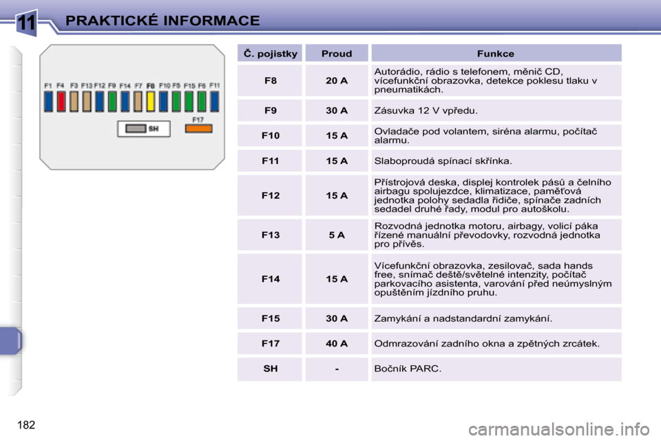Select the F14 cell in table
This screenshot has height=441, width=661.
point(270,279)
